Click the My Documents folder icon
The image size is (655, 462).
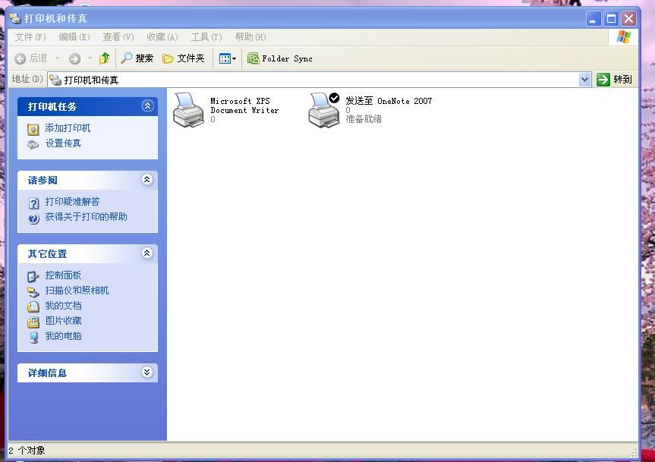pyautogui.click(x=33, y=307)
